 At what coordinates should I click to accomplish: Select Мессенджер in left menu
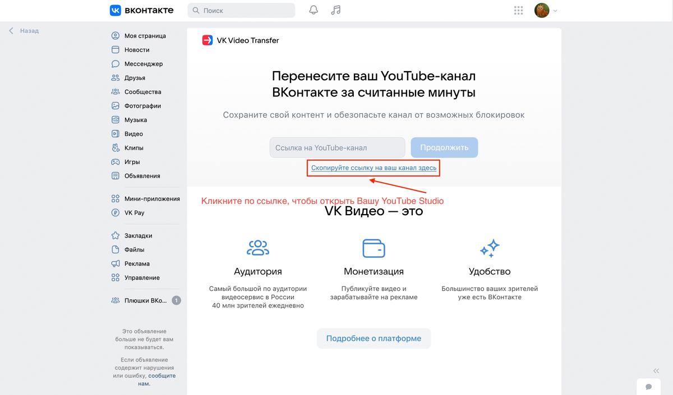(x=145, y=64)
